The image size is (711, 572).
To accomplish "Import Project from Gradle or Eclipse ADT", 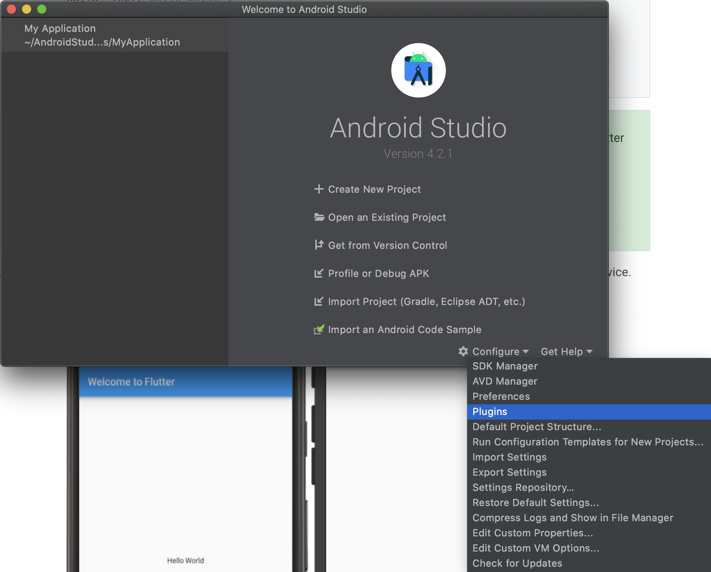I will (x=427, y=302).
